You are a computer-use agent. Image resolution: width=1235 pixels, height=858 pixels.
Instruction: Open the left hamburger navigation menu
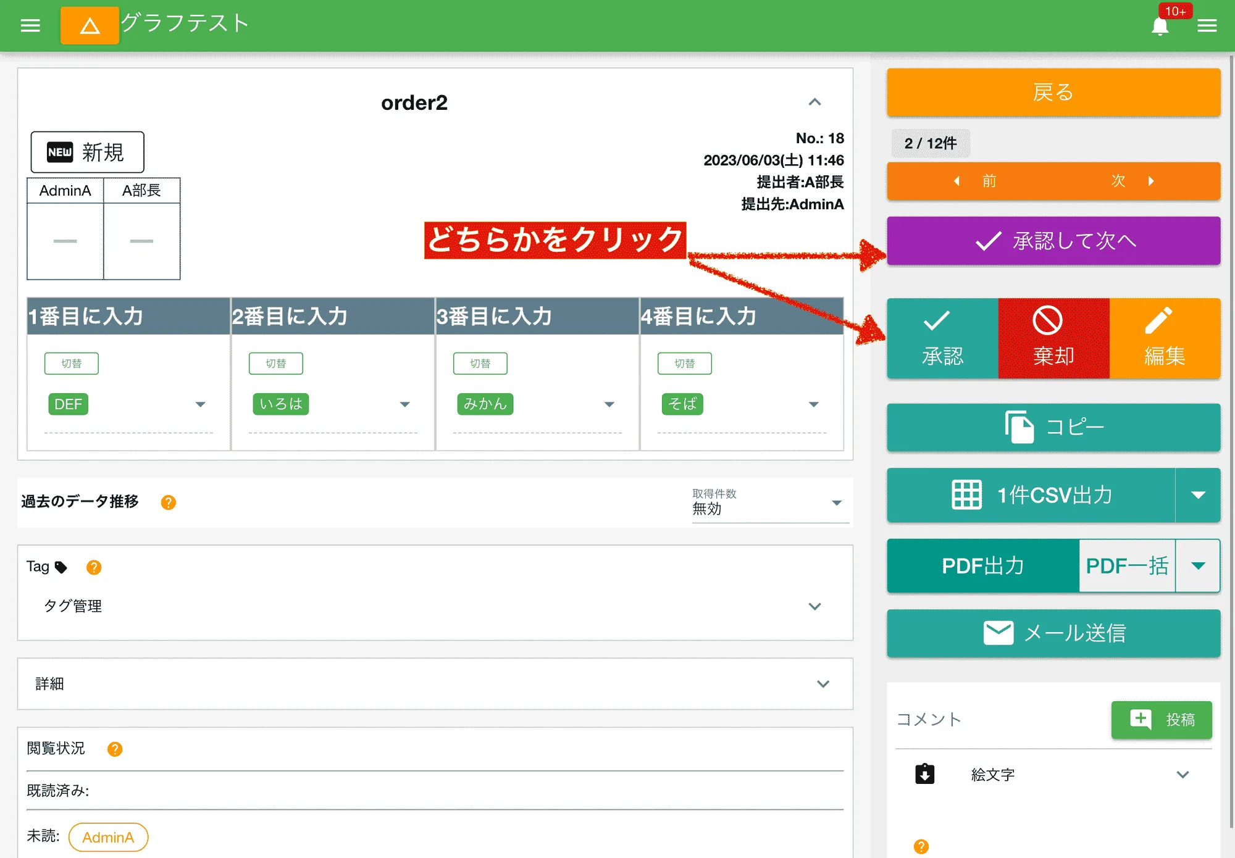30,25
